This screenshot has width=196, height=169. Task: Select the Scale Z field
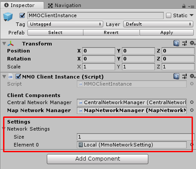178,67
